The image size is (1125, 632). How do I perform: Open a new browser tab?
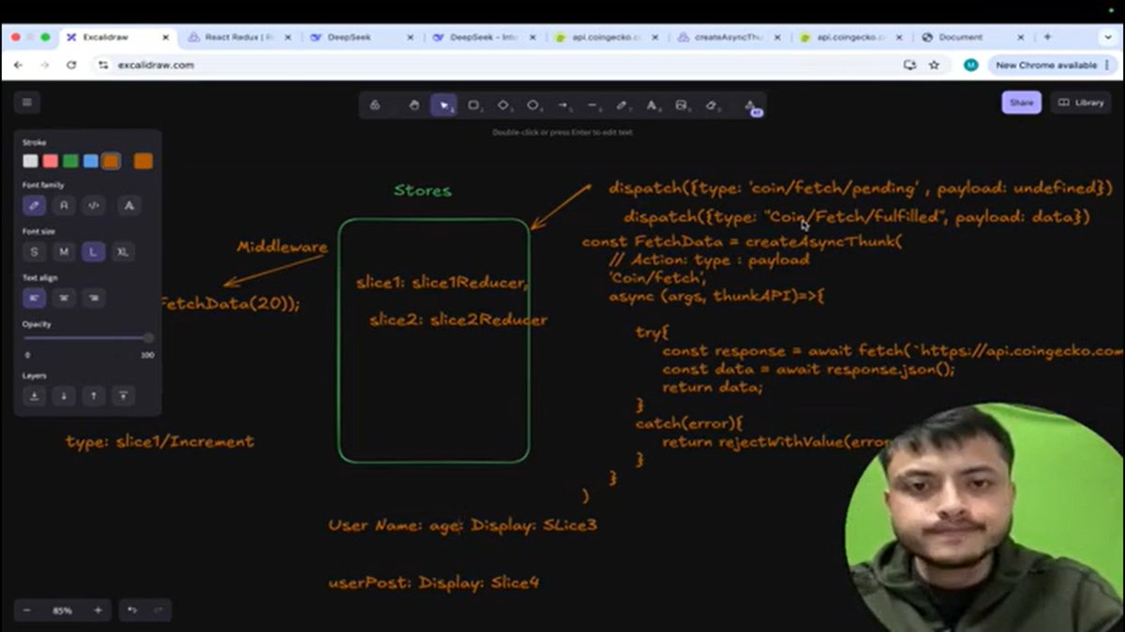point(1047,37)
